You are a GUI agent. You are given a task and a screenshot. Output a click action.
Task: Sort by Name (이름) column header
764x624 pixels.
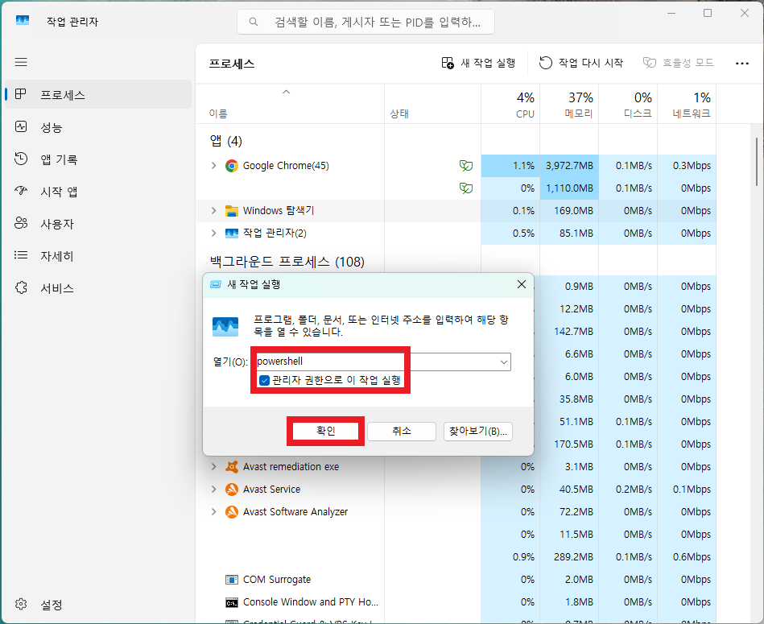[290, 104]
